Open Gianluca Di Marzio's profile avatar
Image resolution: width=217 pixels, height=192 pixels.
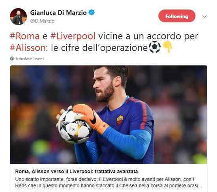coord(18,17)
